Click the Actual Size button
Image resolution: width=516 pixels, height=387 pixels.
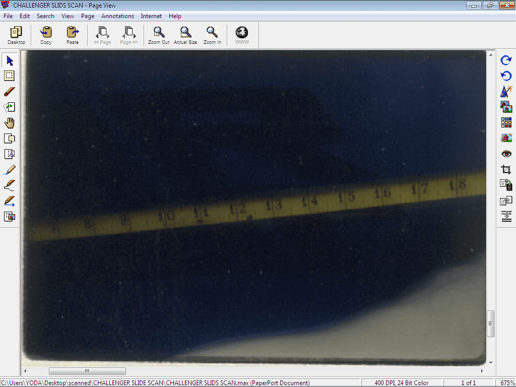(185, 35)
